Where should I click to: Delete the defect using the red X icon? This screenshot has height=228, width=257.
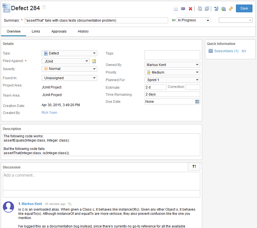coord(190,9)
